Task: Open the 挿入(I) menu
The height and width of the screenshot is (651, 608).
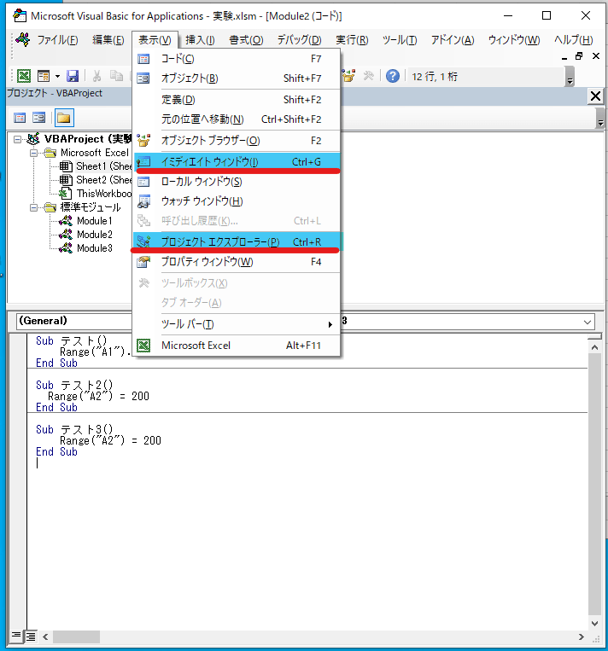Action: pos(200,40)
